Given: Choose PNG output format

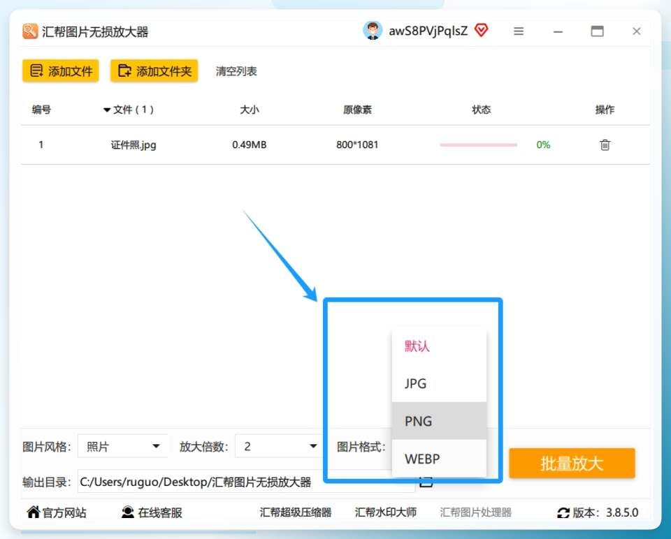Looking at the screenshot, I should pyautogui.click(x=439, y=421).
